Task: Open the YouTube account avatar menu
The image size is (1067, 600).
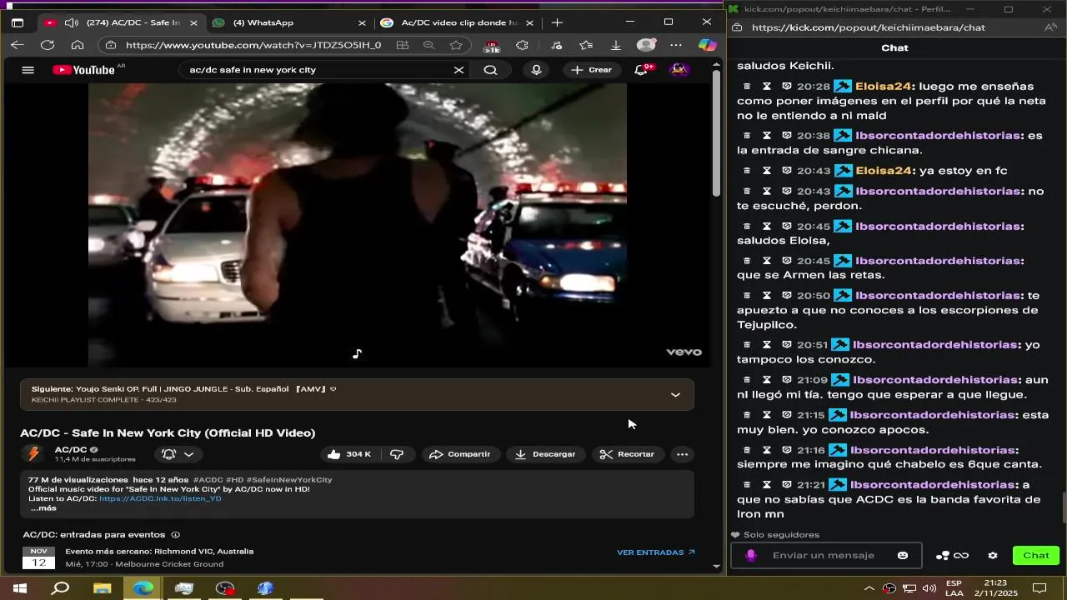Action: pos(679,70)
